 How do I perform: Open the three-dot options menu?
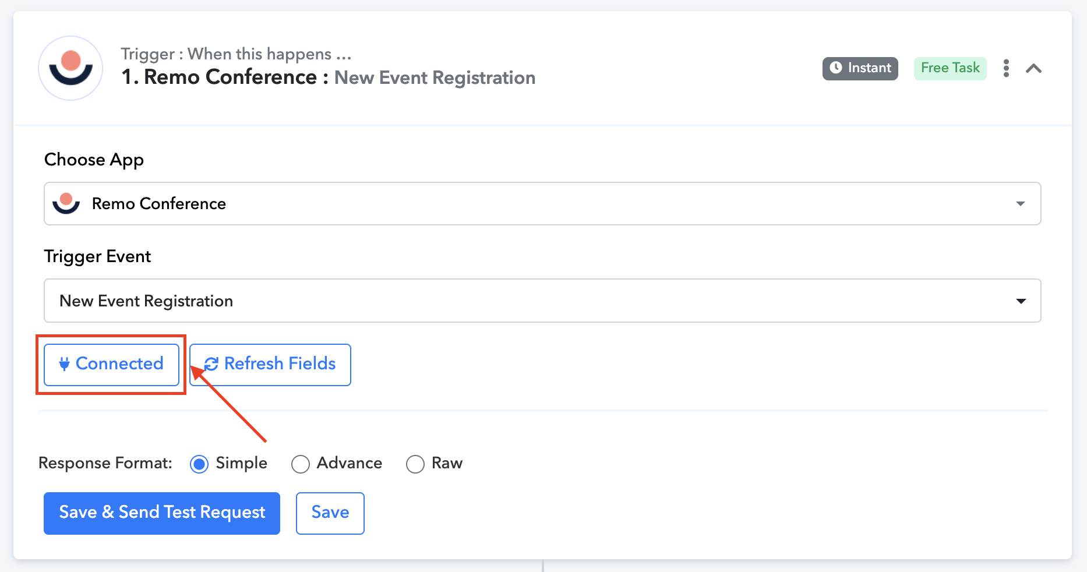point(1006,68)
